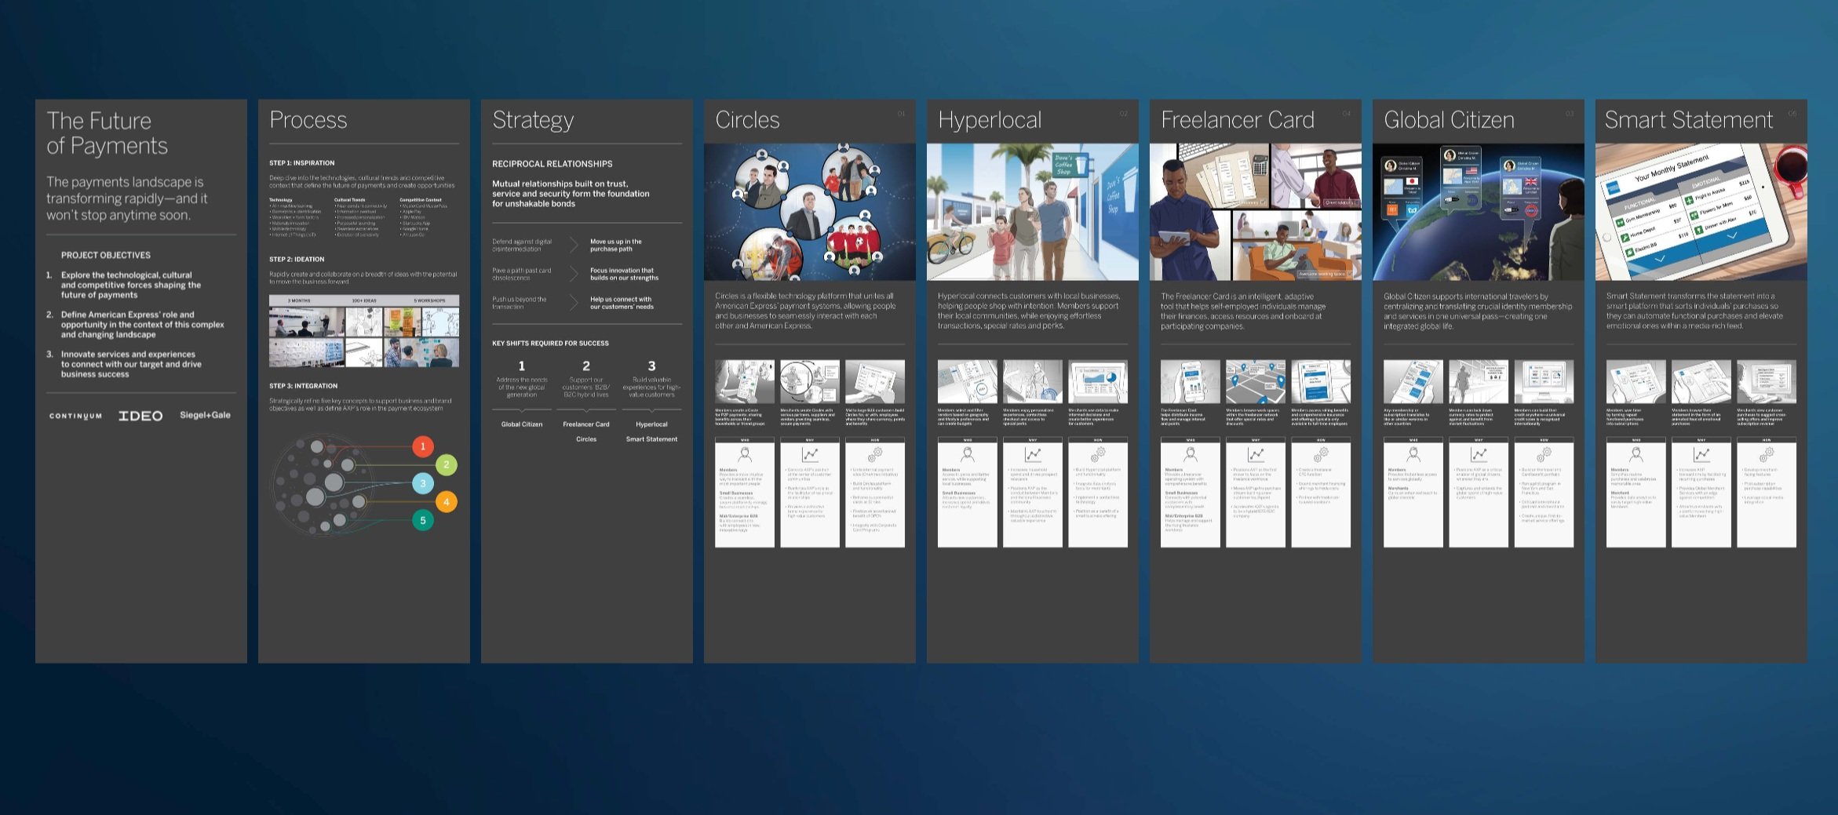Click 'STEP 1: INSPIRATION' heading
The height and width of the screenshot is (815, 1838).
tap(302, 163)
